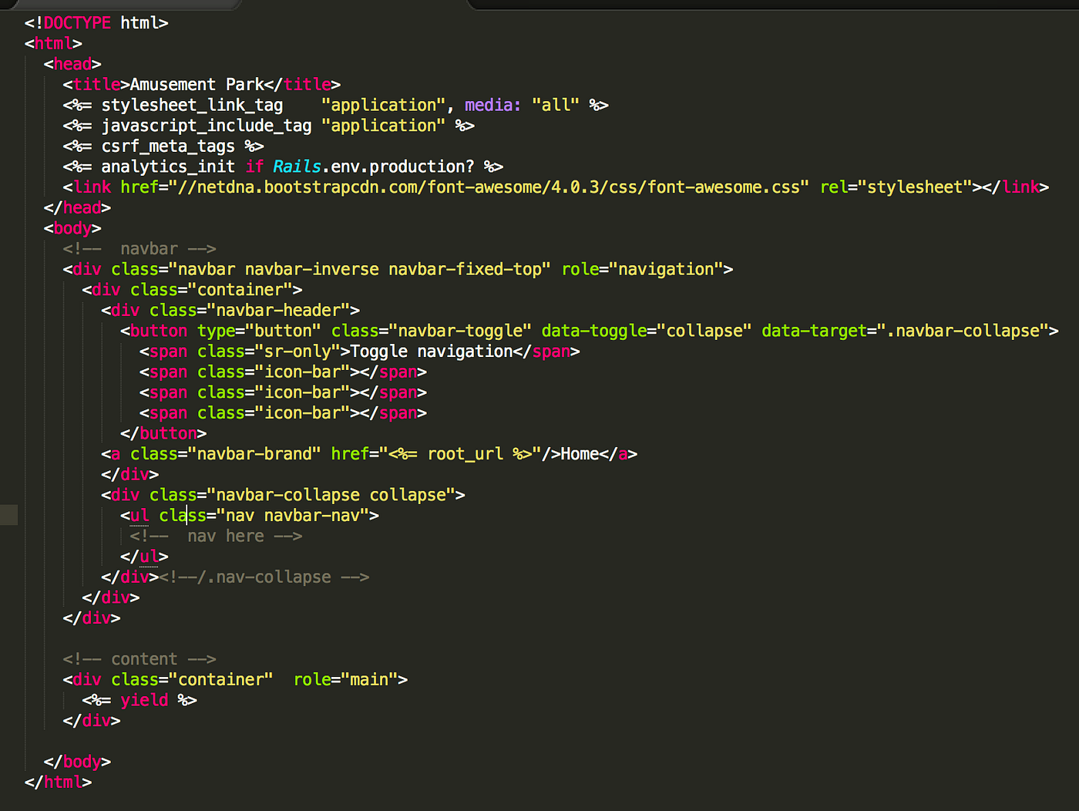Click the DOCTYPE keyword on the first line

click(x=77, y=23)
